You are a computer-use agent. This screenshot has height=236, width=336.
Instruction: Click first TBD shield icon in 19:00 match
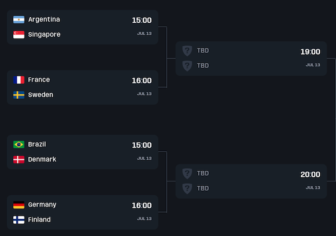click(x=187, y=50)
